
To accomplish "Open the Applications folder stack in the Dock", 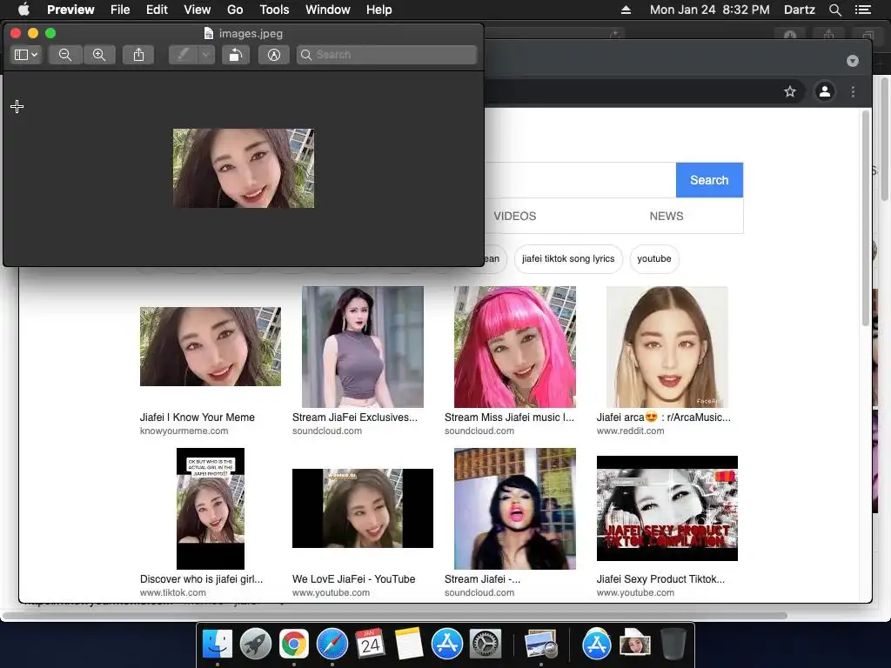I will coord(596,645).
